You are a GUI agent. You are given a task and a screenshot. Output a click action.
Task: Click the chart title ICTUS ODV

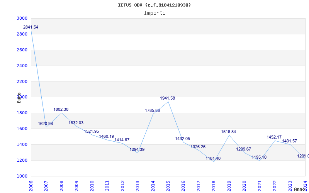click(154, 5)
